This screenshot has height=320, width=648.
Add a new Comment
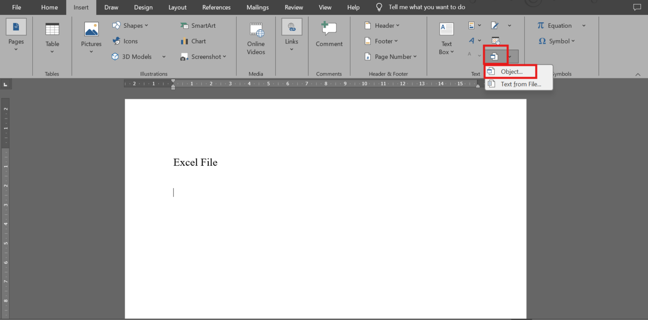[329, 35]
